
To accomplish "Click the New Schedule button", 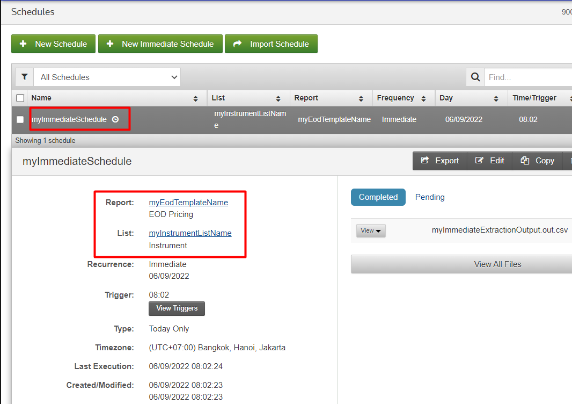I will (53, 44).
